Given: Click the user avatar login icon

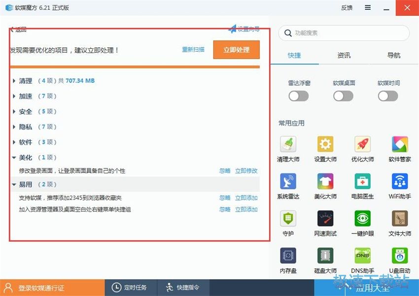Looking at the screenshot, I should 8,288.
